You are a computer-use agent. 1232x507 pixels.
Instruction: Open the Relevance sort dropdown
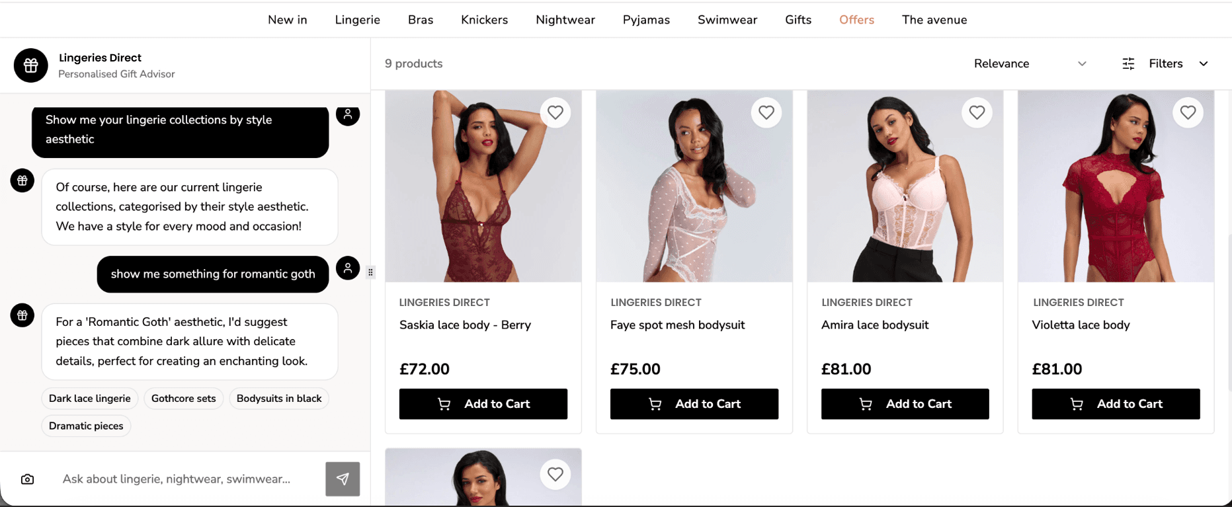(x=1029, y=63)
